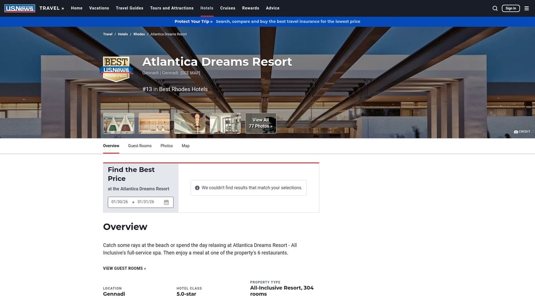Click the 01/30/26 date input field
Viewport: 535px width, 301px height.
119,202
